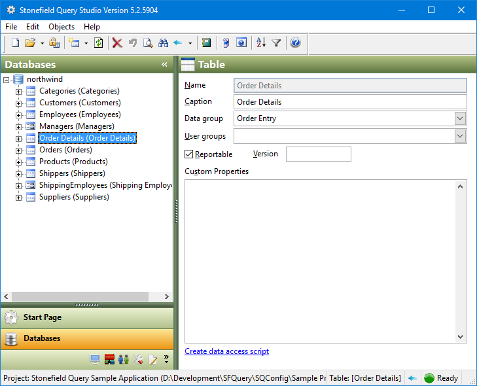Click the red X delete icon
477x386 pixels.
click(x=117, y=43)
